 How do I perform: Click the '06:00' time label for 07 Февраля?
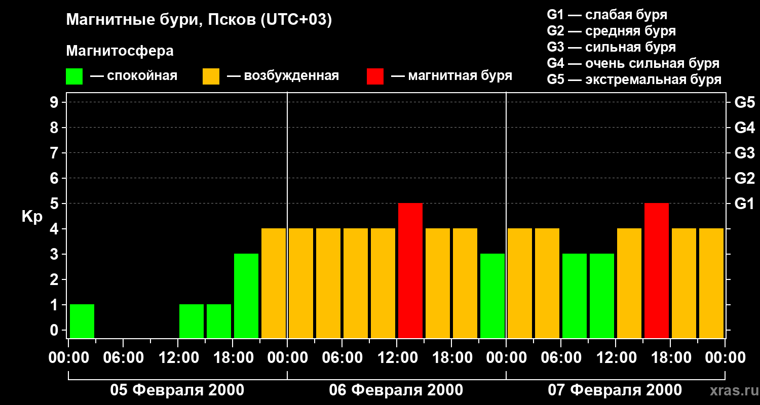tap(561, 358)
